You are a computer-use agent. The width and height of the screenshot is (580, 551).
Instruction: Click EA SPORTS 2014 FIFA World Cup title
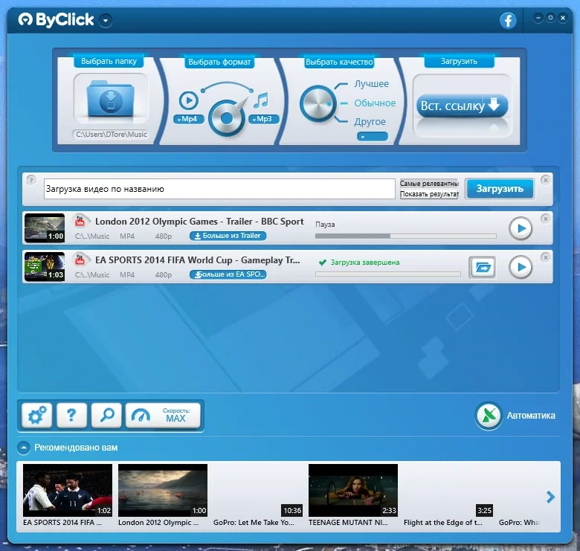click(x=198, y=260)
